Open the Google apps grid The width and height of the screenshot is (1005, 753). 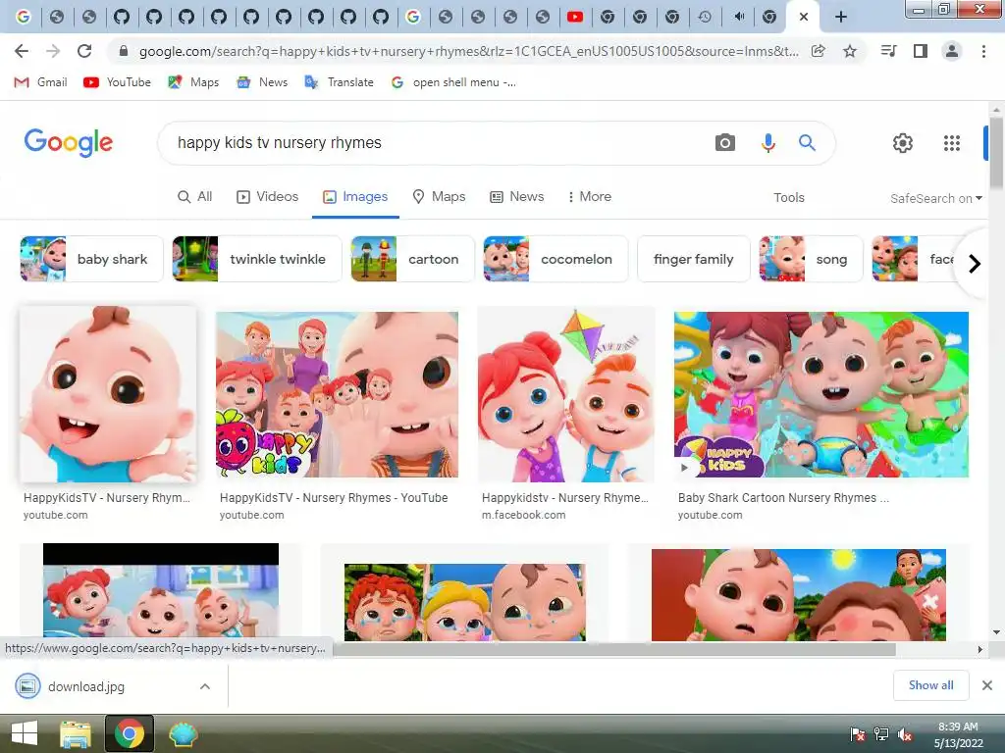click(952, 143)
